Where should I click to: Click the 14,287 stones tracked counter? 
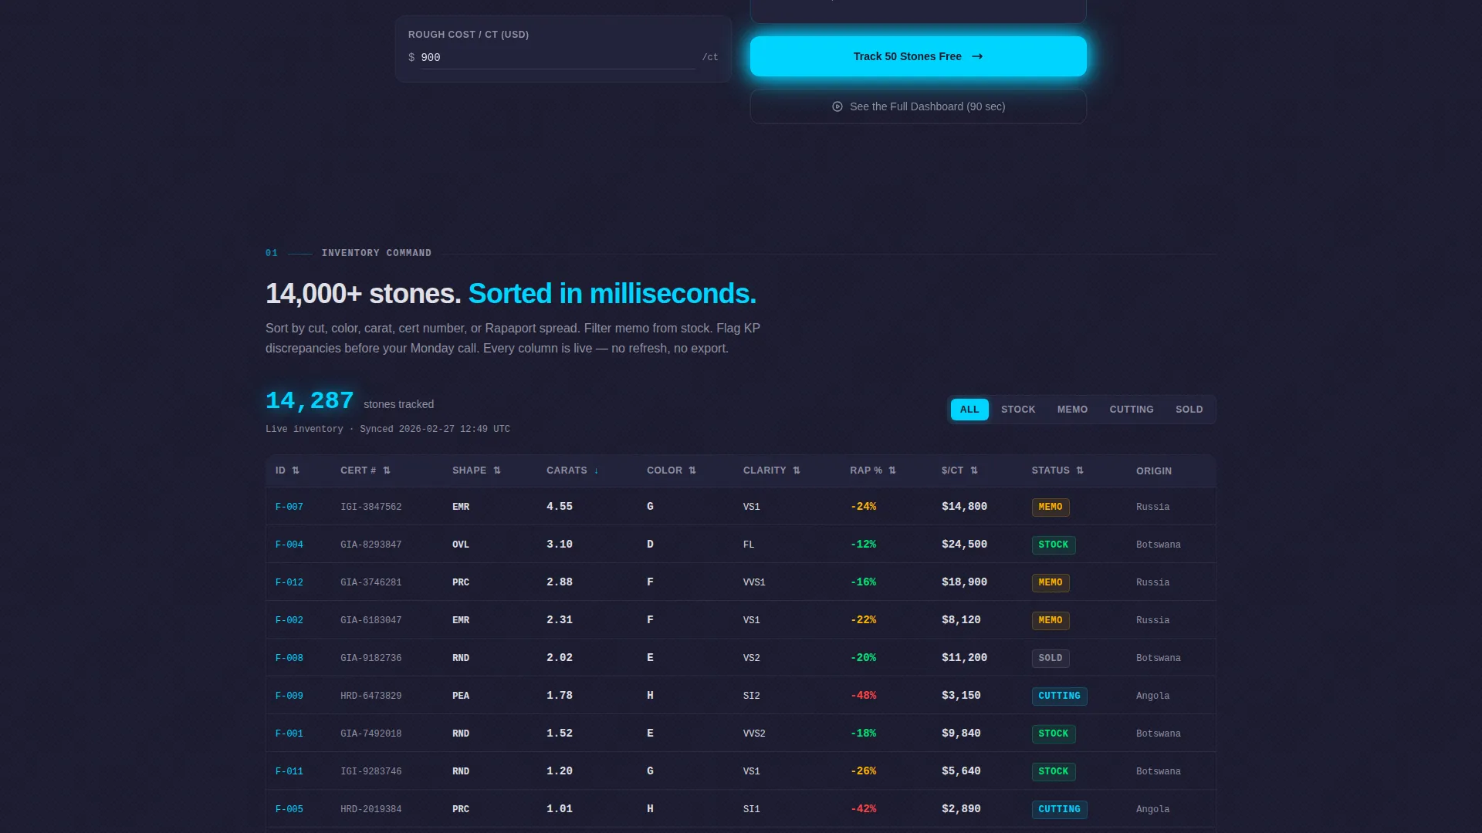pos(310,401)
